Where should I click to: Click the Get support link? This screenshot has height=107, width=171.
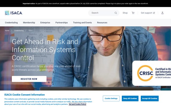coord(148,13)
